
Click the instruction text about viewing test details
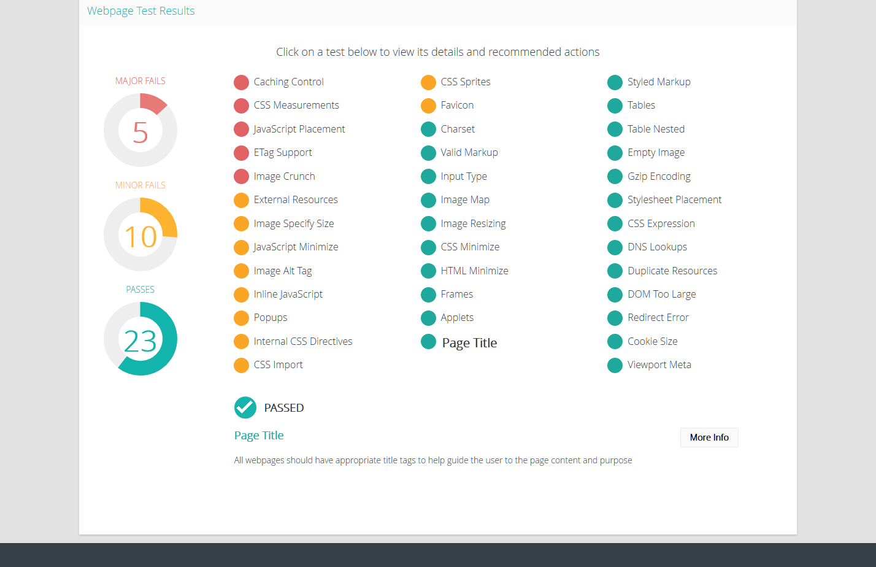[438, 52]
